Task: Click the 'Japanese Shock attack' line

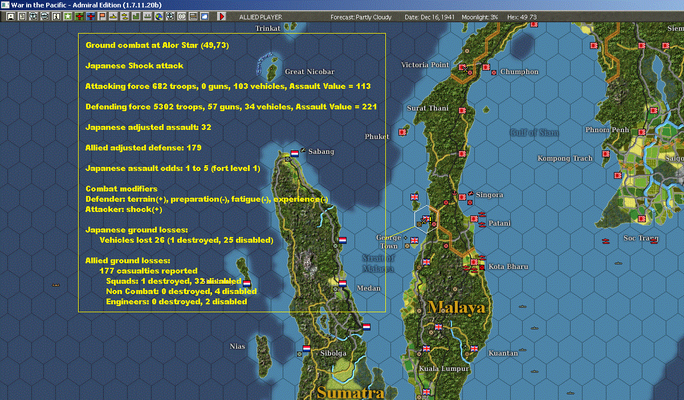Action: (135, 66)
